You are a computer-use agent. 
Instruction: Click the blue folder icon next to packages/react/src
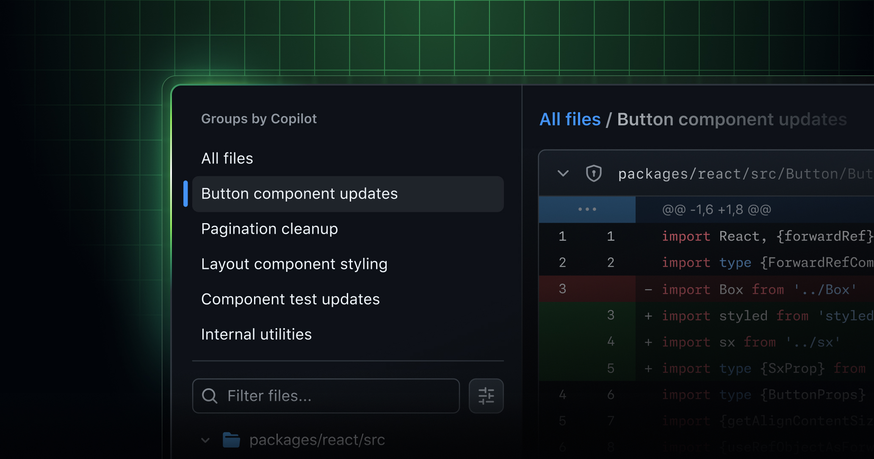point(232,440)
